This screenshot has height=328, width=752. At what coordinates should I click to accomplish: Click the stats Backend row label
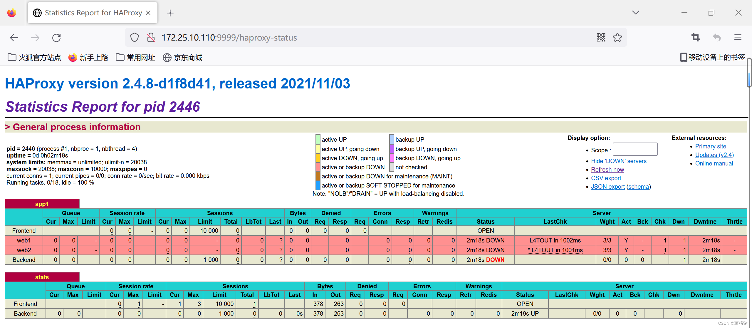(x=25, y=314)
